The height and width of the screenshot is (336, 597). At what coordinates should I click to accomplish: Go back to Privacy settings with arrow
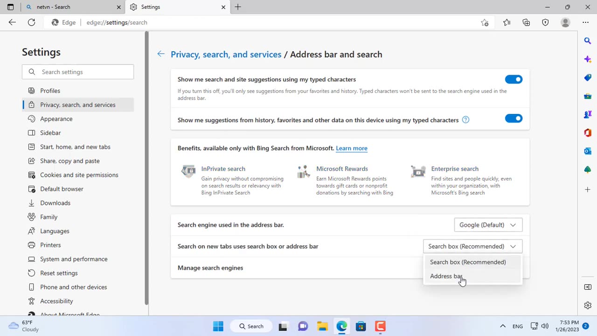pyautogui.click(x=161, y=54)
